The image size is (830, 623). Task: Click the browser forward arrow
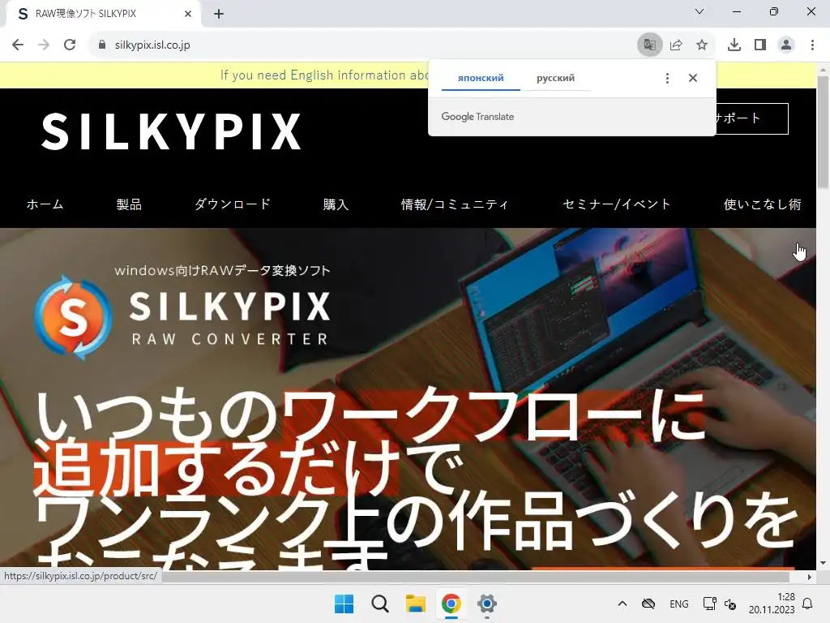tap(44, 45)
